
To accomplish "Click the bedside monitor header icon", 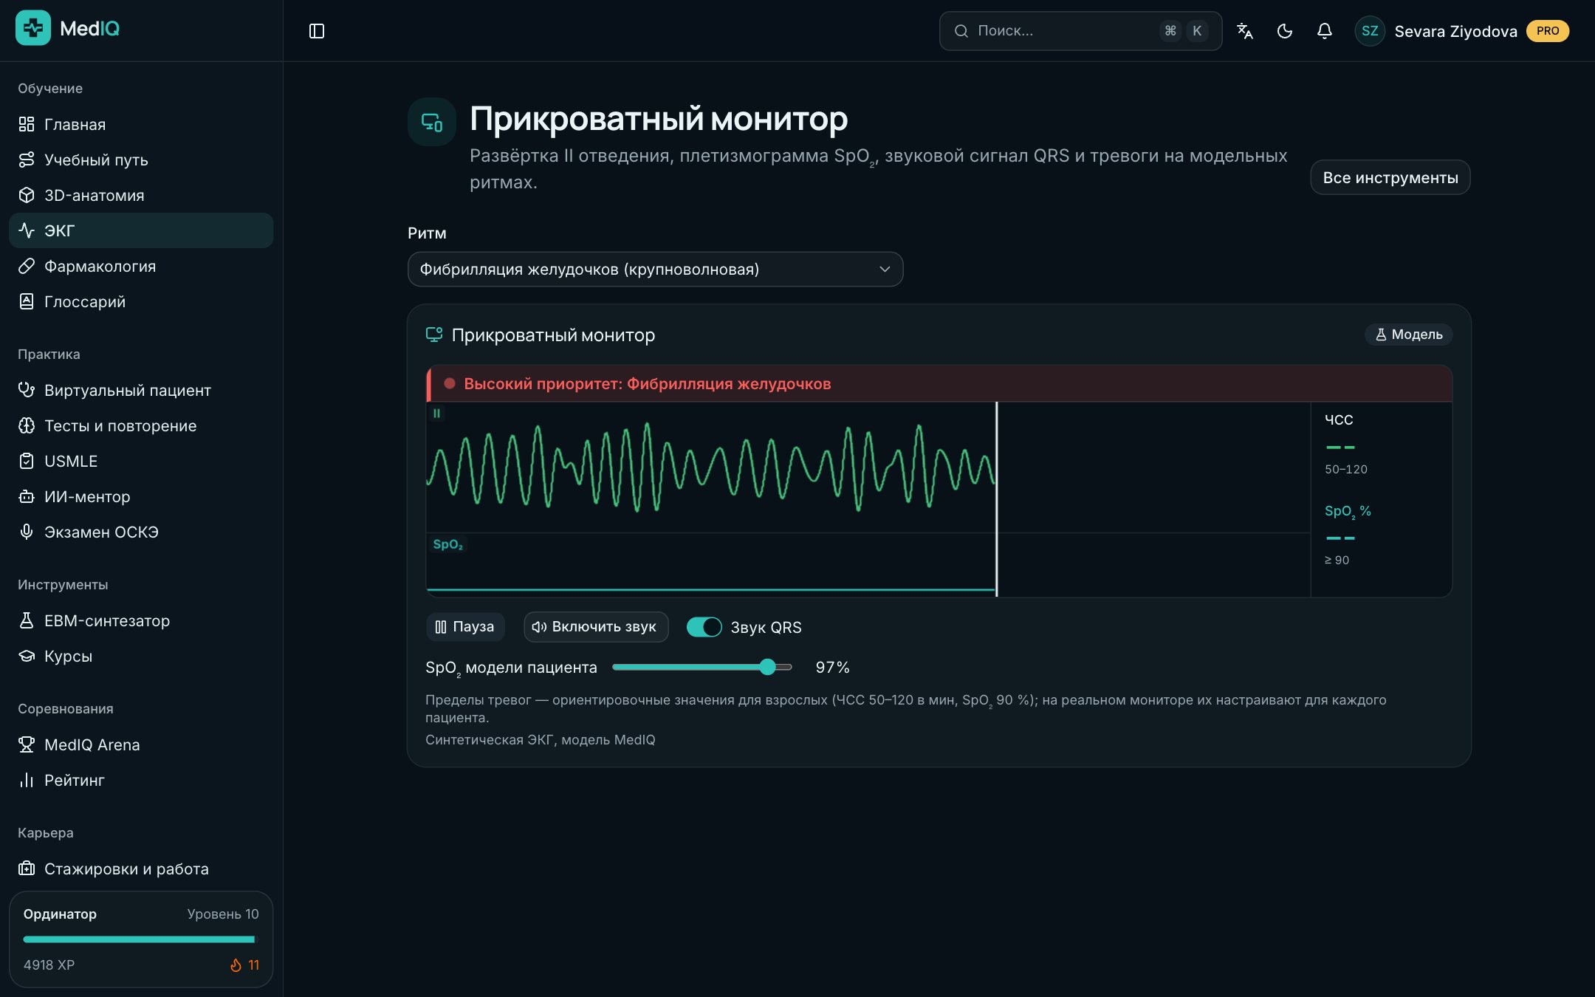I will [432, 122].
